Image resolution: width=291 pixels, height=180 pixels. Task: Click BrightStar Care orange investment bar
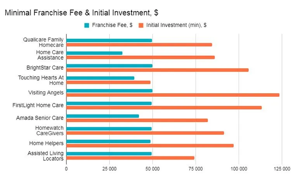click(x=157, y=70)
